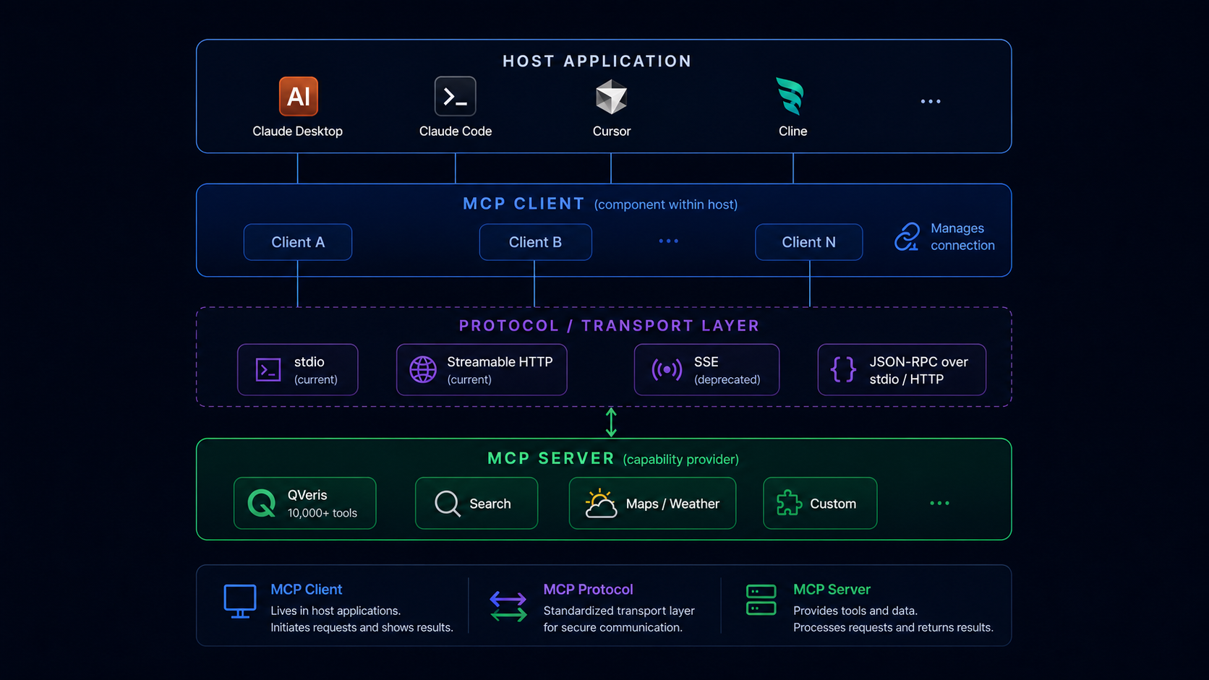Select the Client N box
The height and width of the screenshot is (680, 1209).
(x=808, y=242)
